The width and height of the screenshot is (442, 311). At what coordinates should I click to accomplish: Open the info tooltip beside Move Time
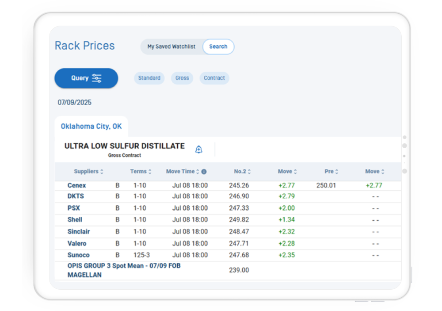(203, 171)
